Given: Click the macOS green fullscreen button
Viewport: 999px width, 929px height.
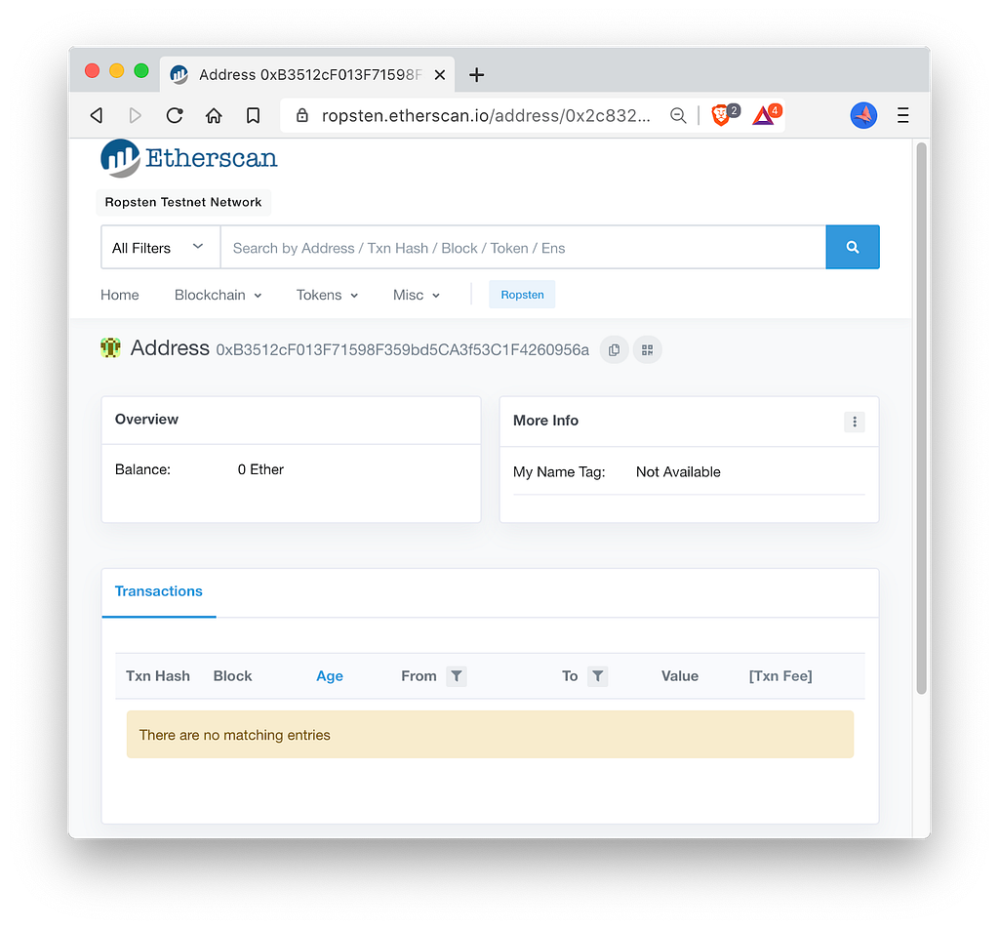Looking at the screenshot, I should click(140, 70).
